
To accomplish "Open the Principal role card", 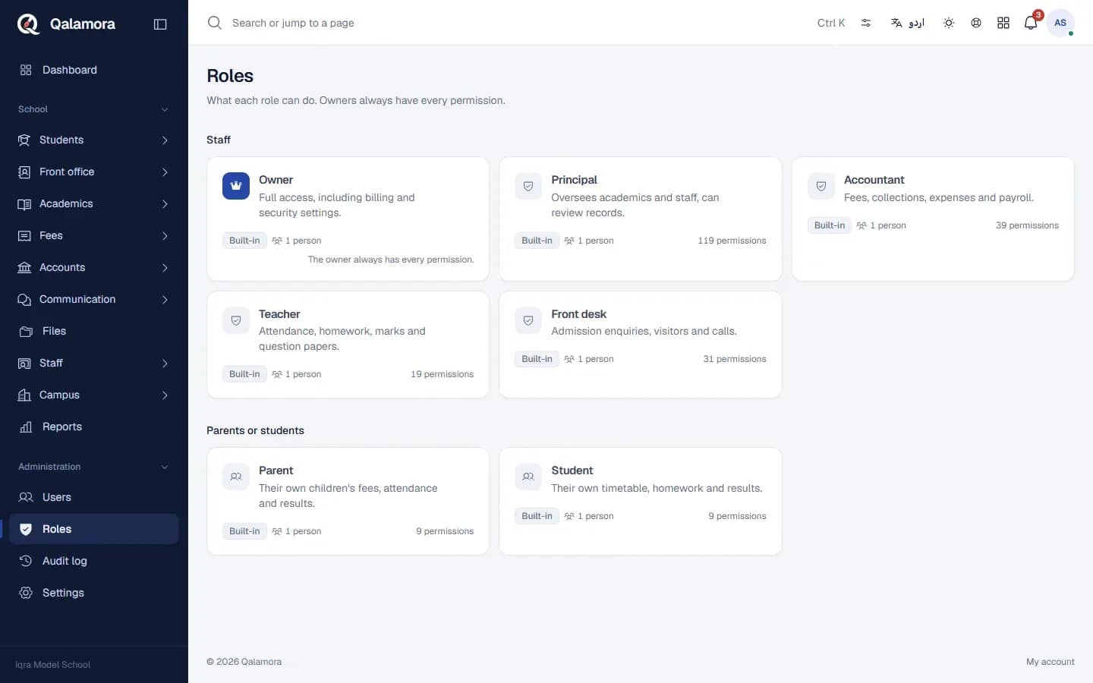I will 641,219.
